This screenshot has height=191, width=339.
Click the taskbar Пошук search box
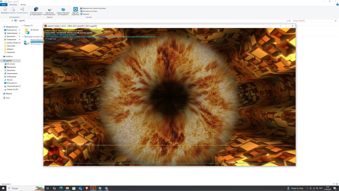tap(25, 188)
